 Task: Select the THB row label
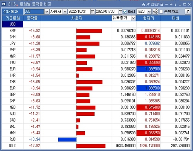pos(13,82)
